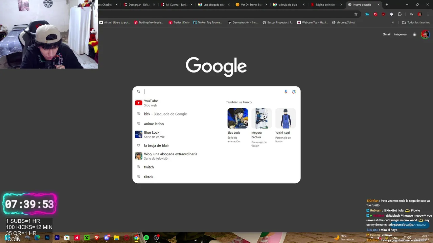Open the Google account avatar
This screenshot has height=243, width=433.
point(425,34)
